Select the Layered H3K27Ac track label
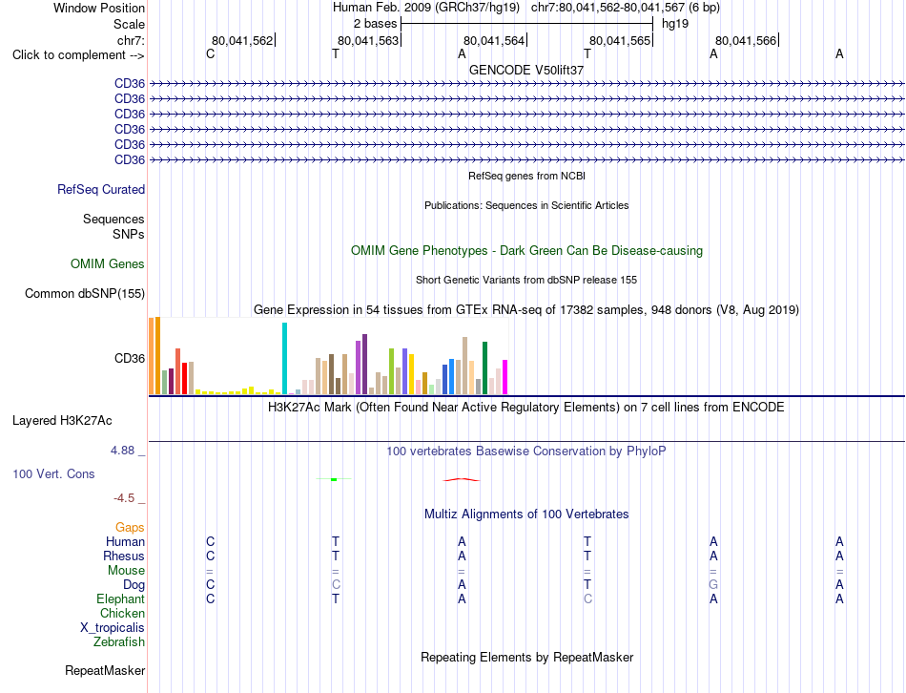The image size is (906, 693). click(x=62, y=421)
